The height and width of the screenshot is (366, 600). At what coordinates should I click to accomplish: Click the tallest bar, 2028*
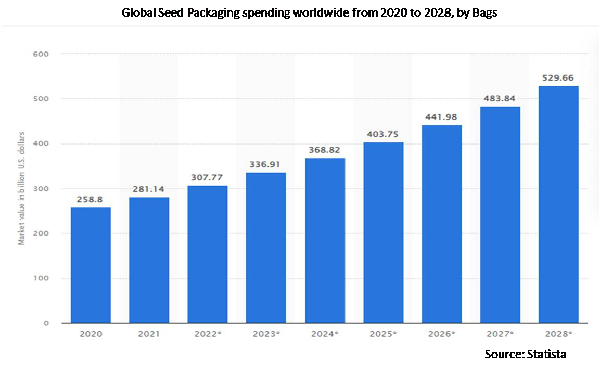click(558, 204)
